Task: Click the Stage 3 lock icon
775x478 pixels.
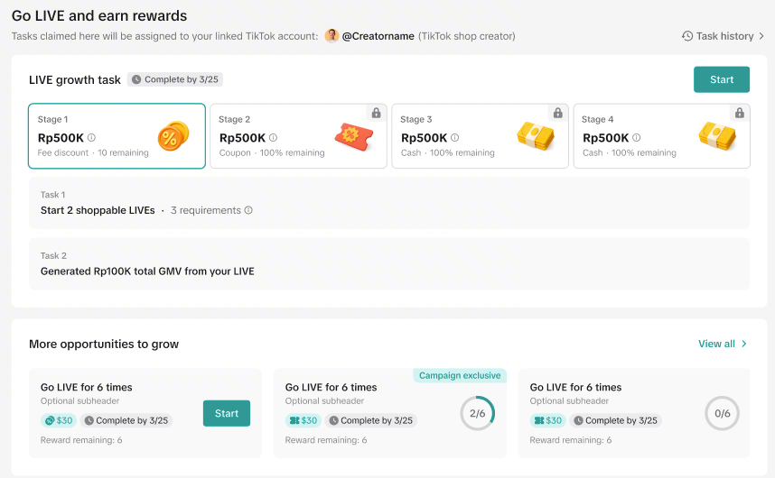Action: pos(558,113)
